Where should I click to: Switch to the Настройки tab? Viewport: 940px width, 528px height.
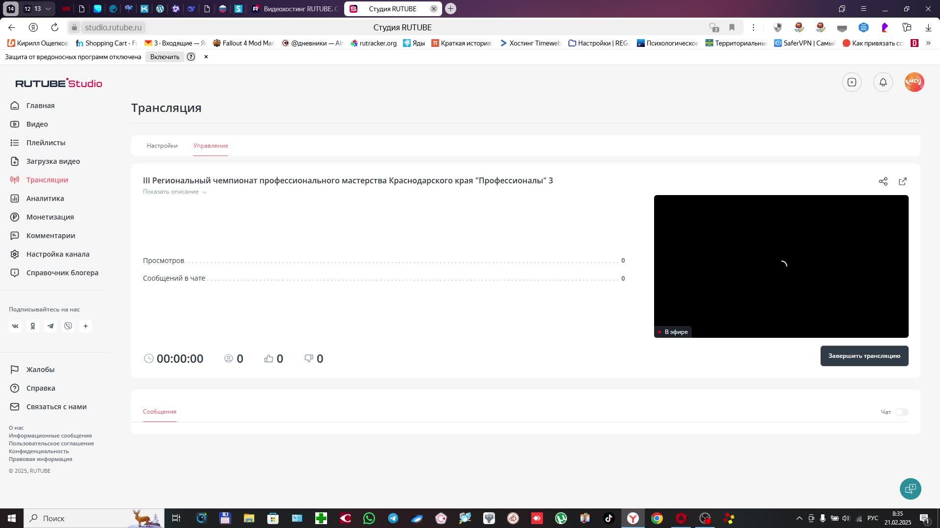point(162,146)
